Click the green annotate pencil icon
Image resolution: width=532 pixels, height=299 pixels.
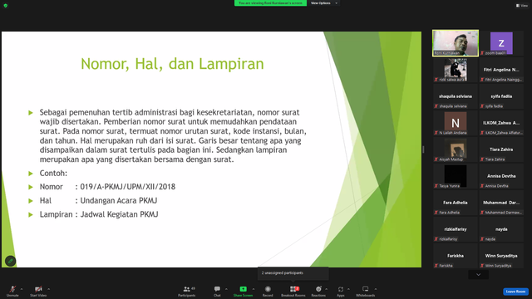click(x=10, y=261)
